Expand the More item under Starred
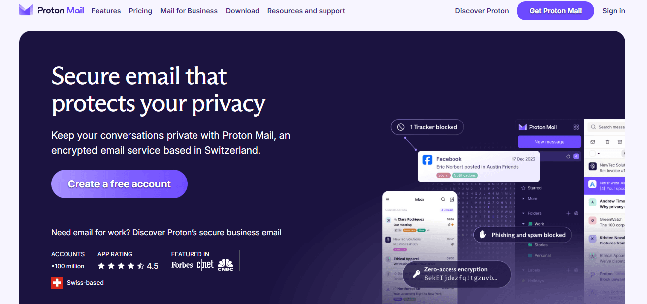Image resolution: width=647 pixels, height=304 pixels. click(x=523, y=198)
